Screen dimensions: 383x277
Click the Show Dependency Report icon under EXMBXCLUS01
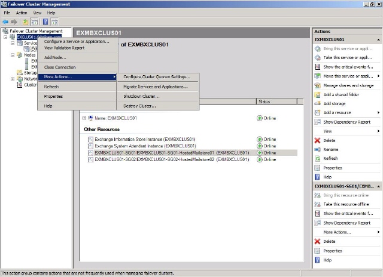coord(317,122)
